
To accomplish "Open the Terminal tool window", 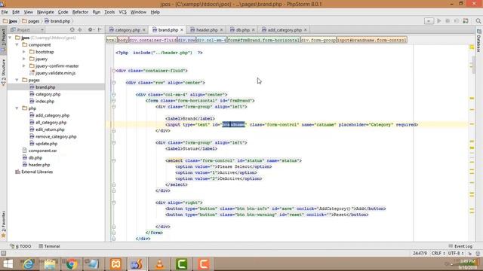I will [49, 246].
